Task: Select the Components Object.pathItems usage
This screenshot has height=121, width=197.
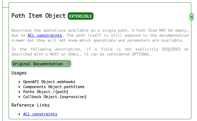Action: pyautogui.click(x=54, y=87)
